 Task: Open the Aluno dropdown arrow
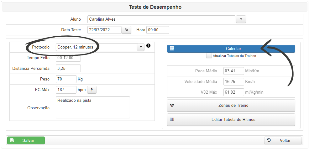(x=241, y=19)
